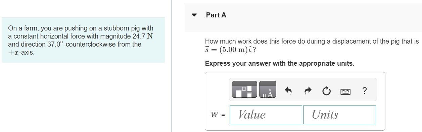Select the Part A header label
The image size is (422, 132).
click(x=216, y=15)
